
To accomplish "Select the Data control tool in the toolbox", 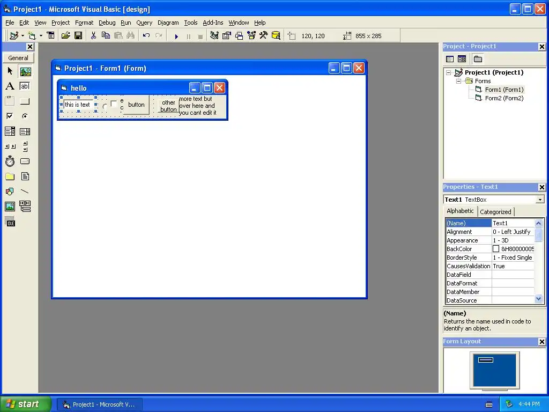I will [25, 207].
